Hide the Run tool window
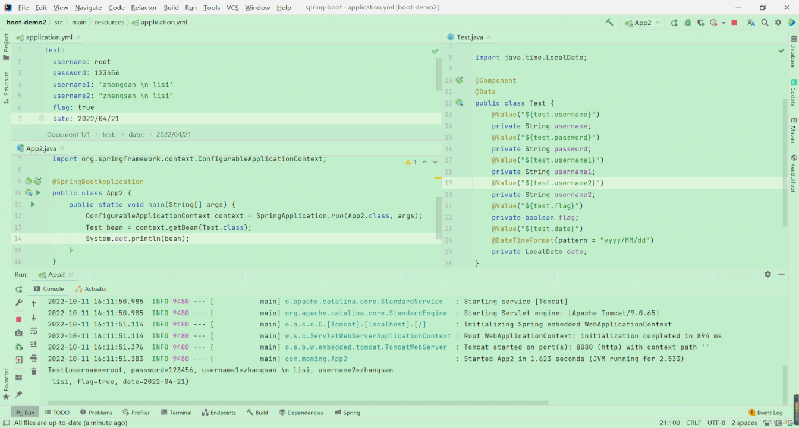The image size is (799, 428). [781, 274]
